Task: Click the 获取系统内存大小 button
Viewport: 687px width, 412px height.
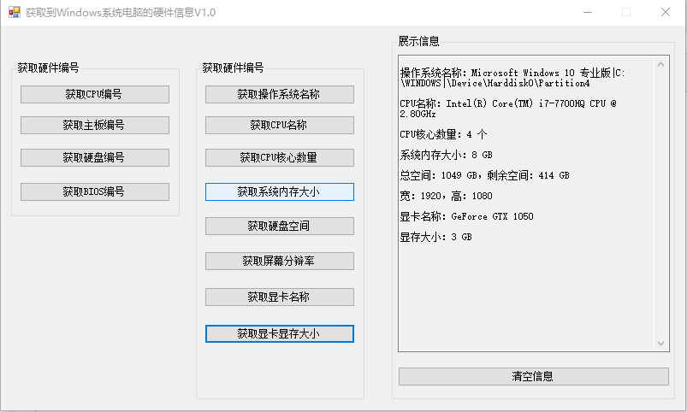Action: point(280,191)
